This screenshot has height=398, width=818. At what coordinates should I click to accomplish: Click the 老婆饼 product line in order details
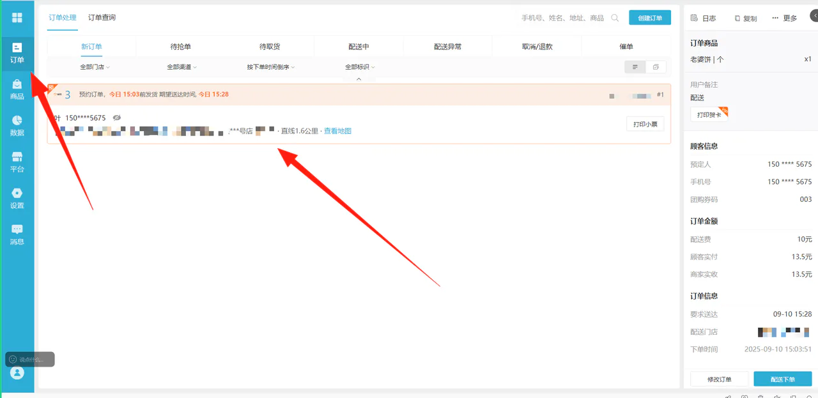[x=751, y=59]
